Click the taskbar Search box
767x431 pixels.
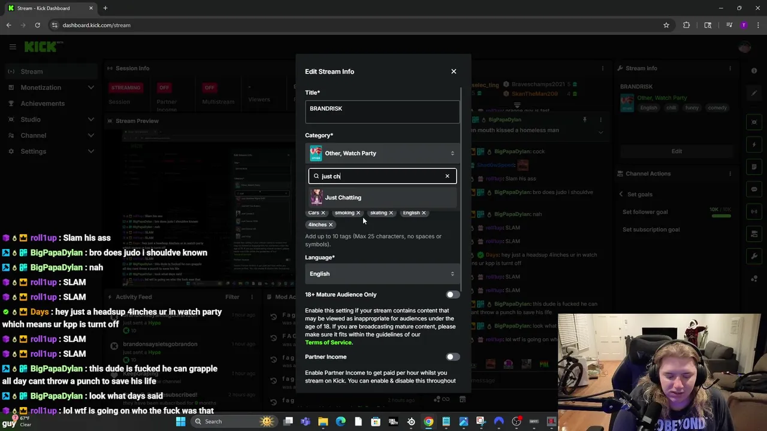click(234, 421)
